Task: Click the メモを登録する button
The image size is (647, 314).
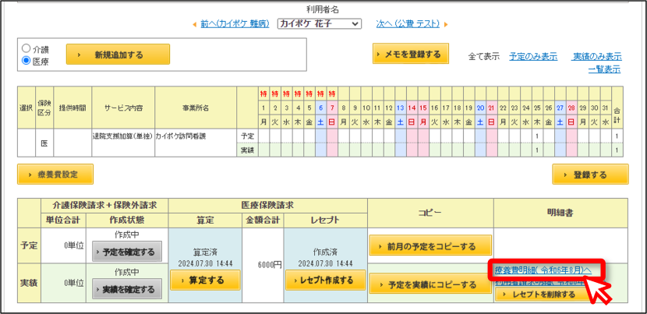Action: [x=411, y=54]
